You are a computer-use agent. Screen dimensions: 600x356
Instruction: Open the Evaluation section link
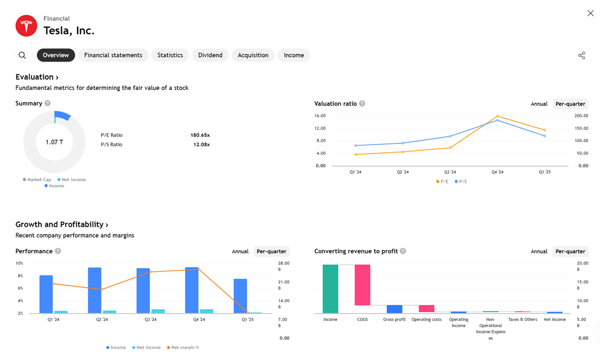tap(37, 77)
